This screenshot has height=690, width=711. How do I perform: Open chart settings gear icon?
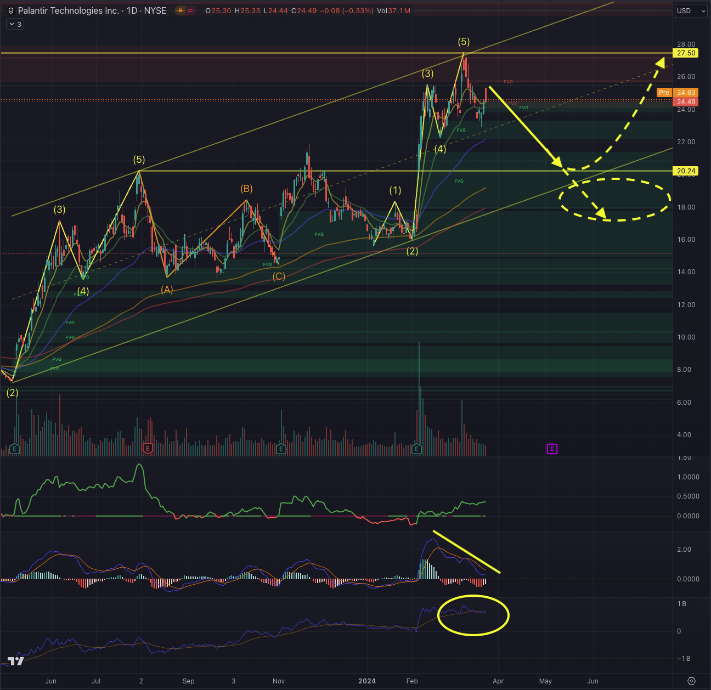coord(691,681)
